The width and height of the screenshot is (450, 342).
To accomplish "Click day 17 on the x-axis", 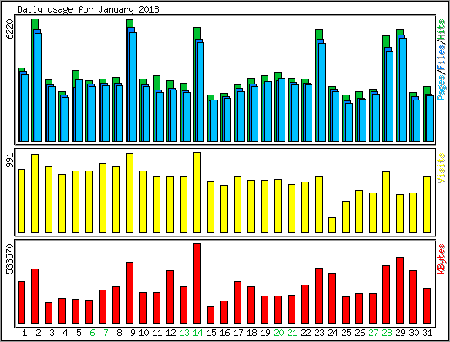I will [238, 333].
